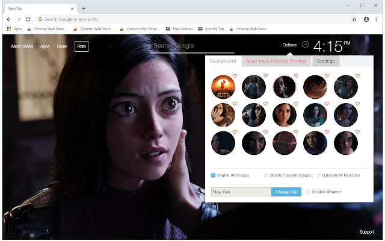Favorite the eye close-up thumbnail
Image resolution: width=385 pixels, height=241 pixels.
point(327,76)
